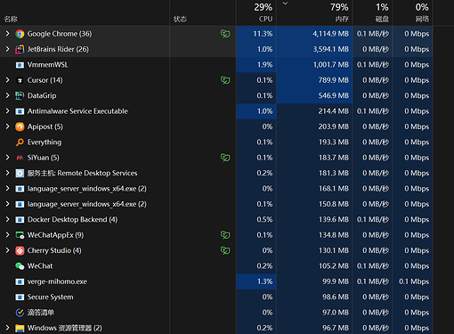Click the JetBrains Rider icon

point(20,49)
